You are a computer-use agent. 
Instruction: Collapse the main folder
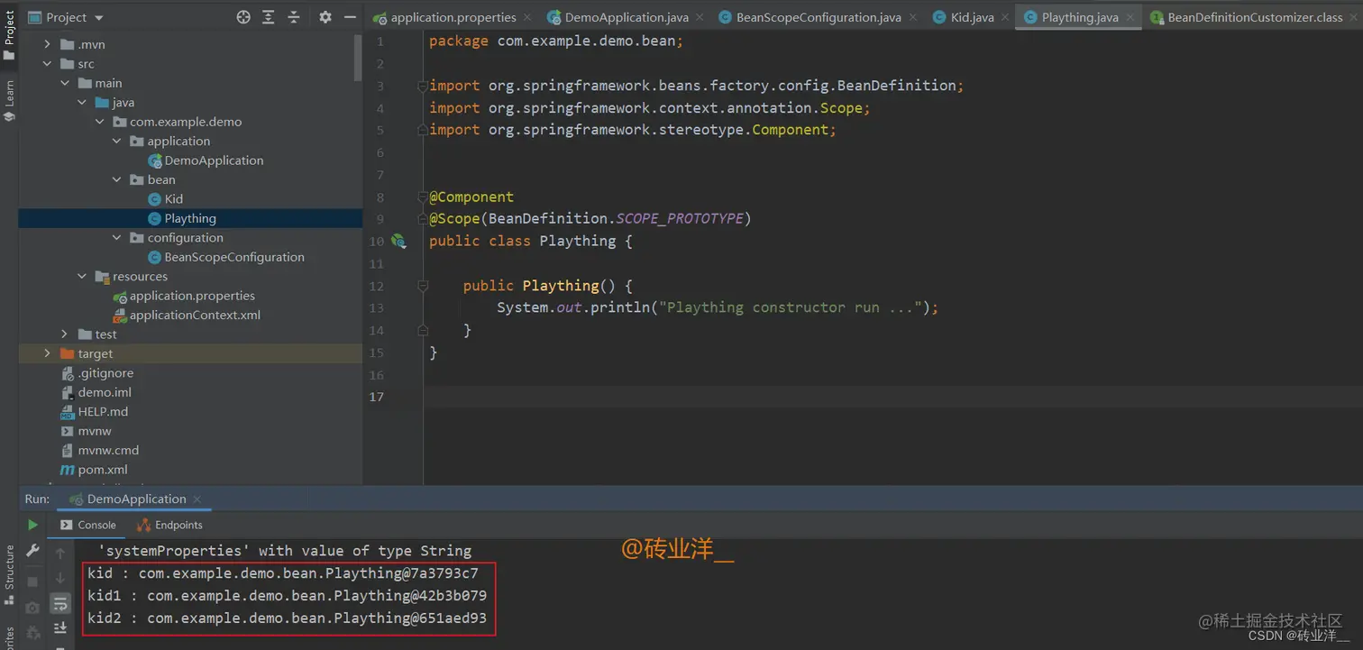pos(65,83)
